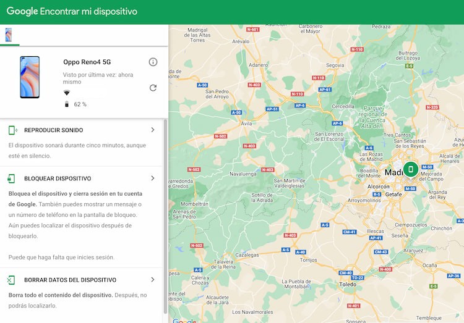Click Ocaña label on the map
This screenshot has height=323, width=464.
click(430, 266)
